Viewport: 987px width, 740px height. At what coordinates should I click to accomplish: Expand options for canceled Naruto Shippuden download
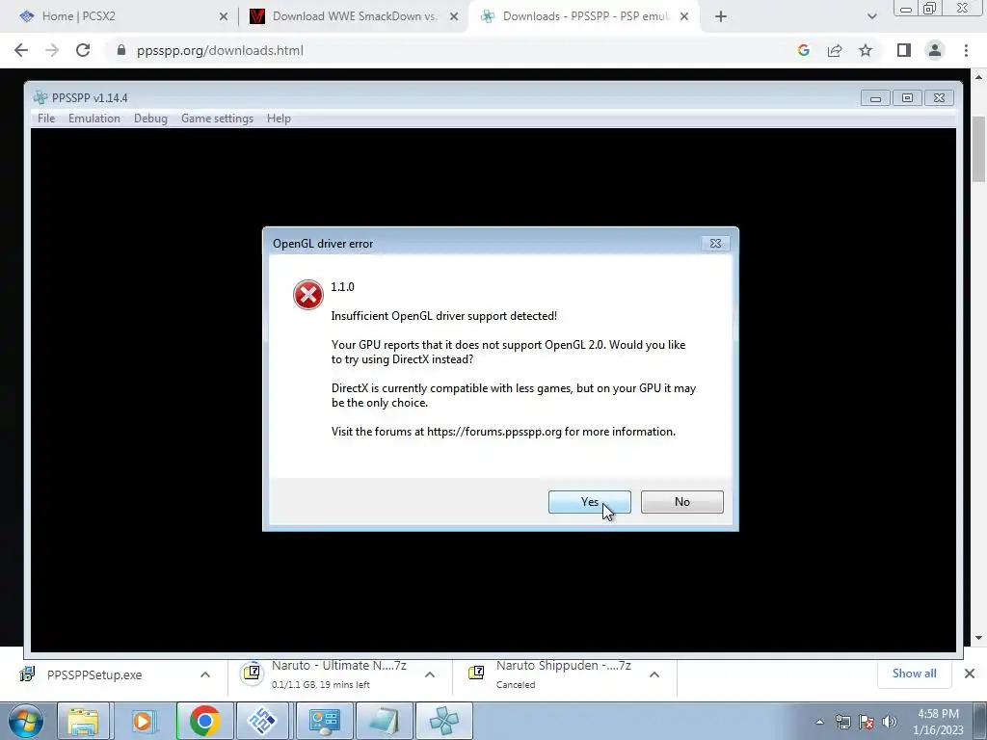(x=654, y=674)
